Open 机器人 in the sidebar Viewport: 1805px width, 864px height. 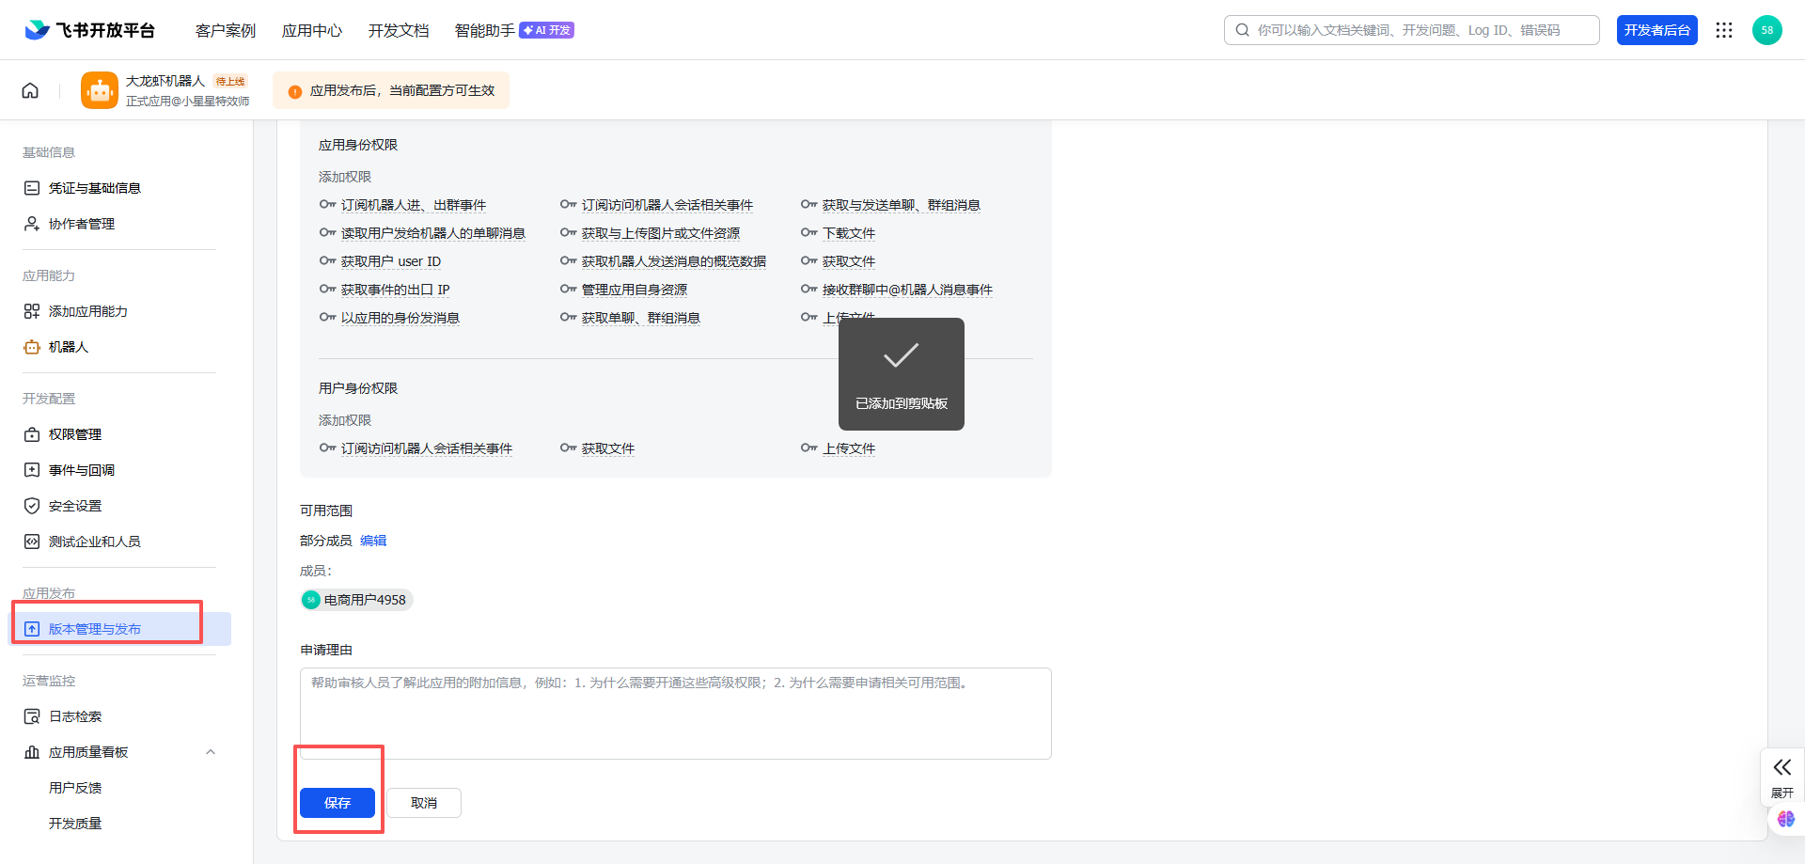68,347
